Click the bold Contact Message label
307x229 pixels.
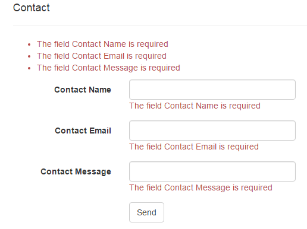76,171
